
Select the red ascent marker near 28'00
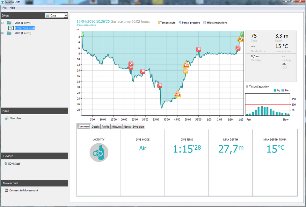(143, 72)
